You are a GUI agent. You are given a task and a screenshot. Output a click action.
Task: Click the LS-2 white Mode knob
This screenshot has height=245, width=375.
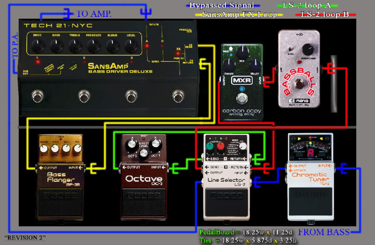click(x=243, y=146)
